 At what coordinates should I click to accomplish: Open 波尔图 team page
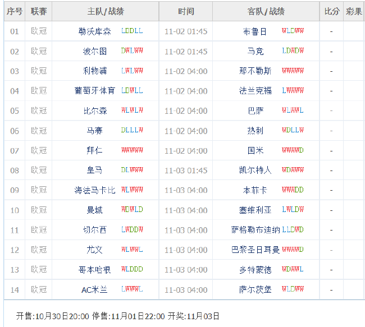tap(94, 51)
